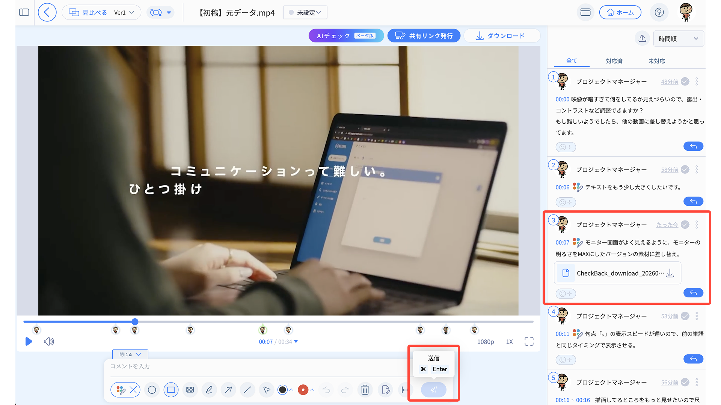Toggle resolved checkmark on comment 4
Screen dimensions: 721x405
(685, 316)
